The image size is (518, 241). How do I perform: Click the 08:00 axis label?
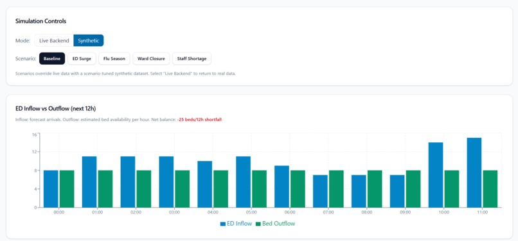(x=367, y=213)
